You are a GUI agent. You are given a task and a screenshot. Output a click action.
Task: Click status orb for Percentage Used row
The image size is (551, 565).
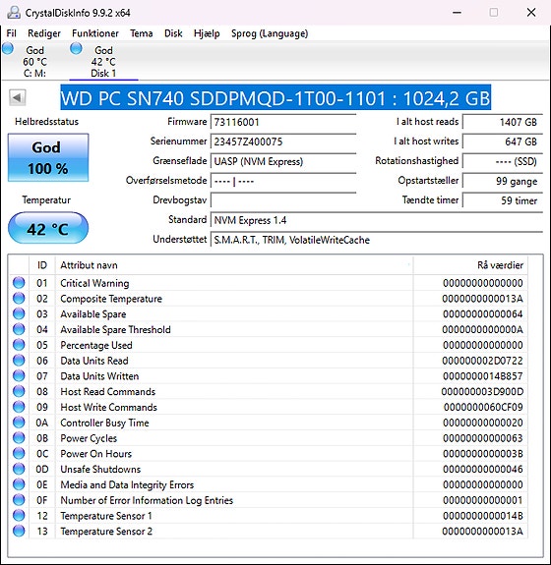tap(19, 345)
